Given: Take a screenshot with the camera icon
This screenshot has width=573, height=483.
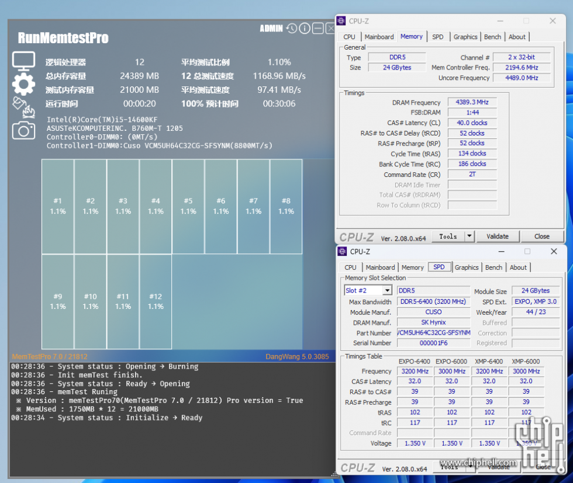Looking at the screenshot, I should pyautogui.click(x=24, y=130).
